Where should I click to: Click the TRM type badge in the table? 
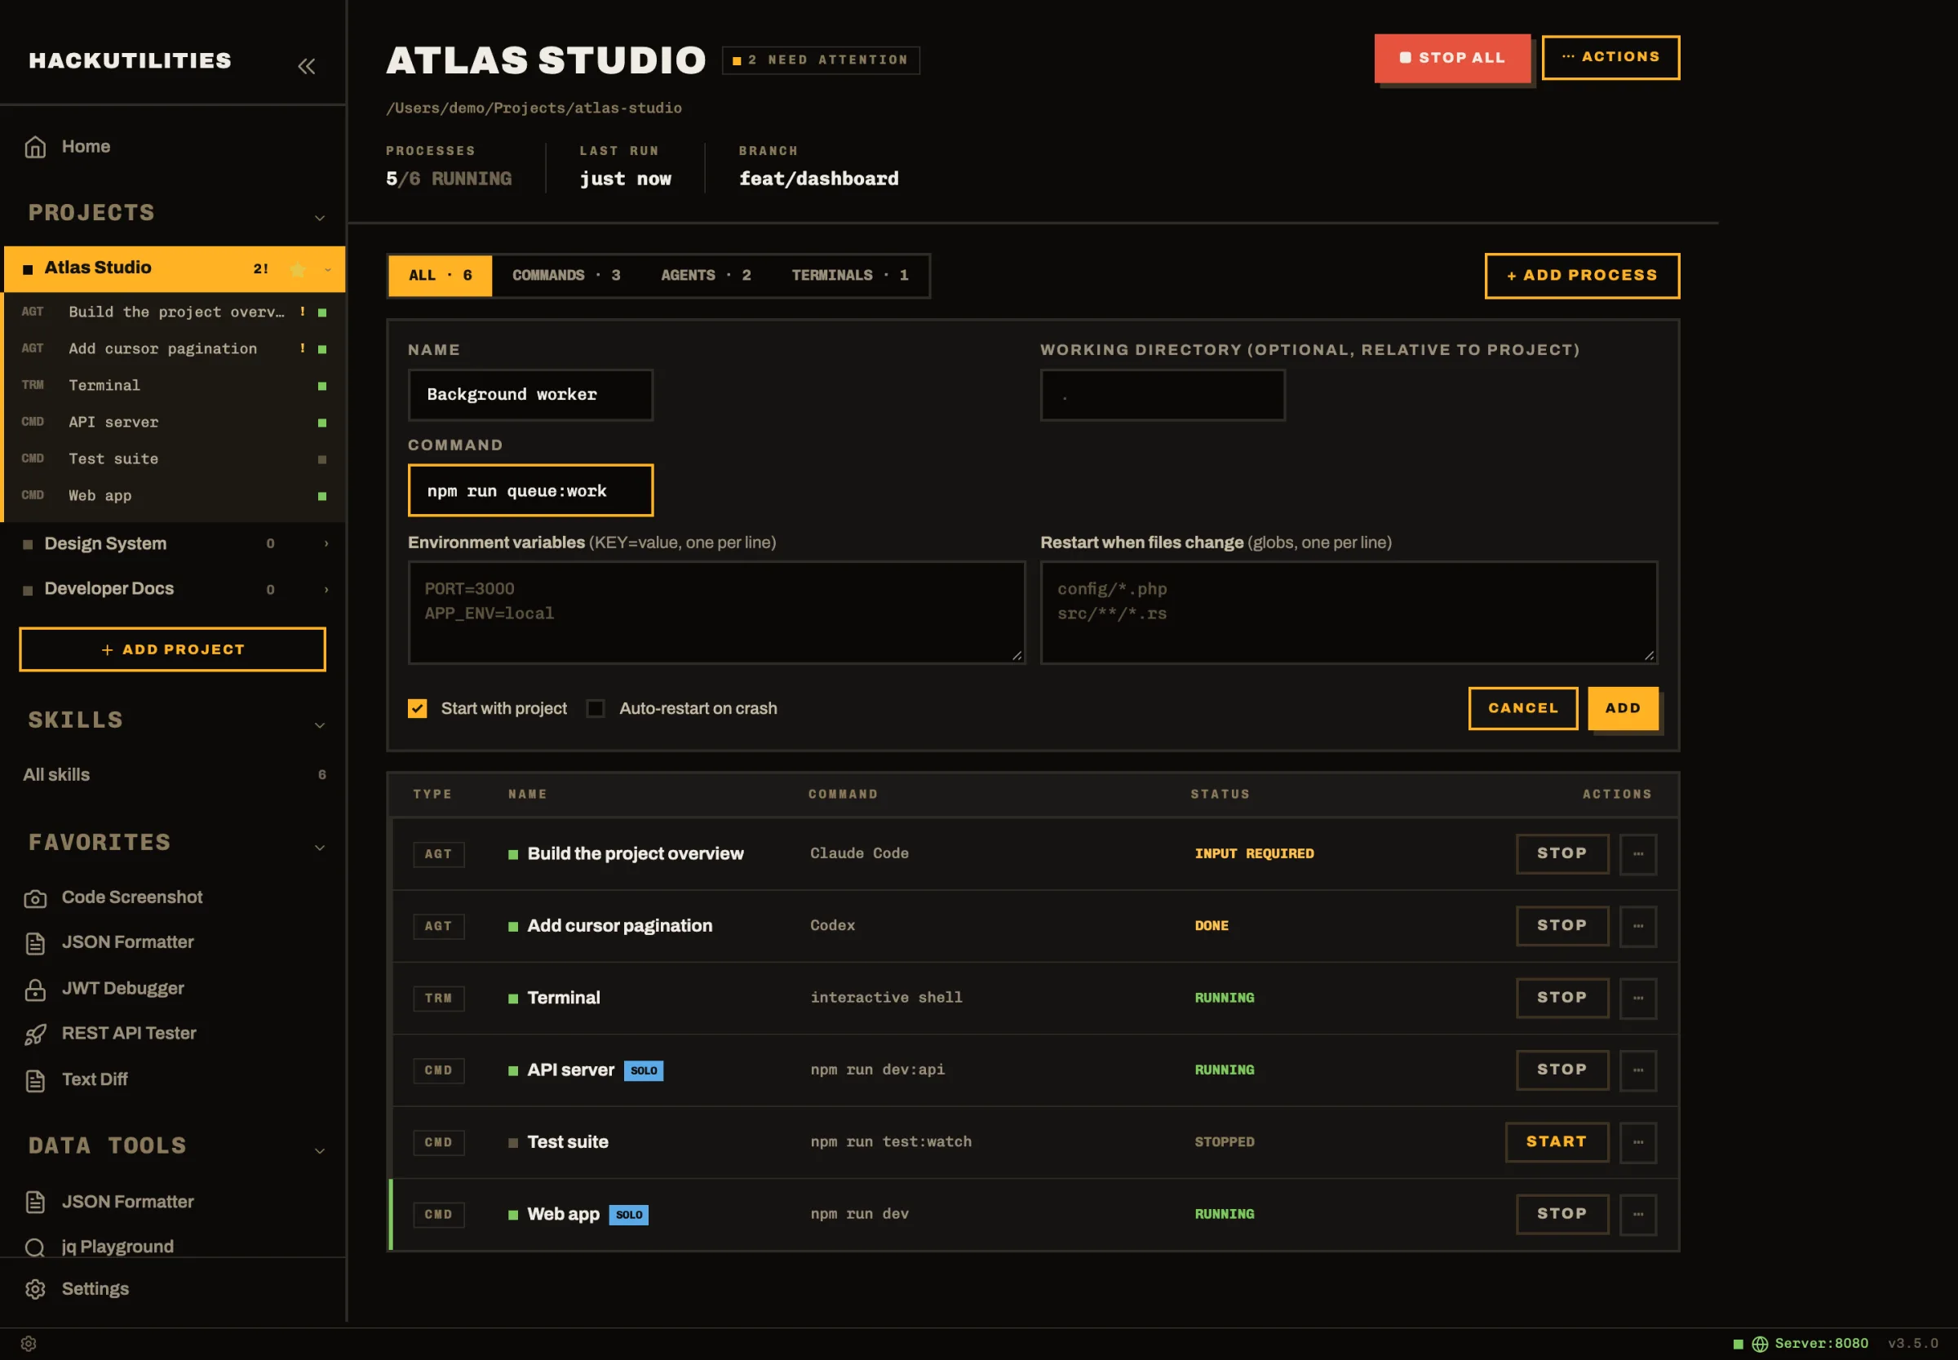click(438, 998)
